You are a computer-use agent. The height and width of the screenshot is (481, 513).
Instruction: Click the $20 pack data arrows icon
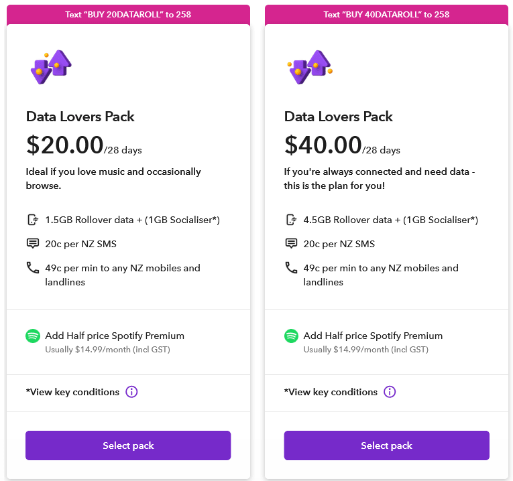pos(51,67)
